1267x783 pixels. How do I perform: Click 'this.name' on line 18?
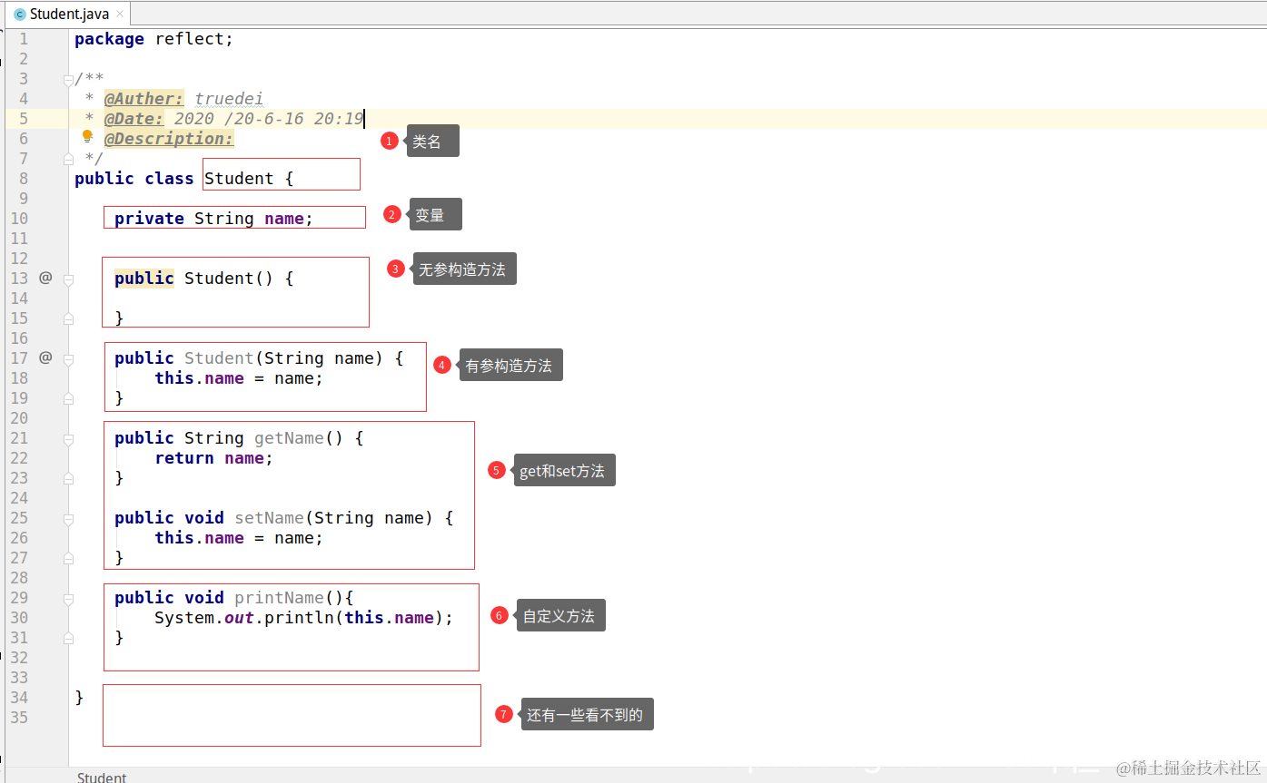199,378
